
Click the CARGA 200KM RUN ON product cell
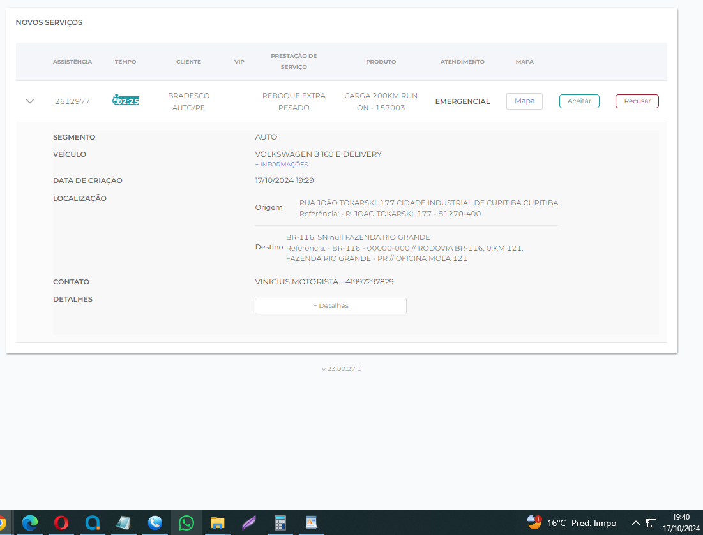(x=381, y=101)
